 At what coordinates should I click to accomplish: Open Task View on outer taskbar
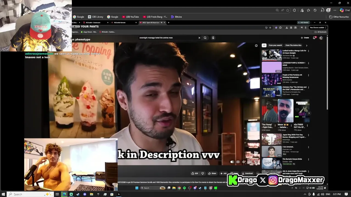coord(57,194)
